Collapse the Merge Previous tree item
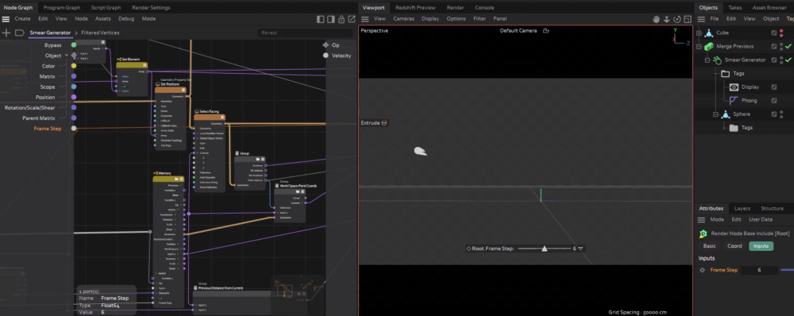This screenshot has height=316, width=794. [x=700, y=46]
